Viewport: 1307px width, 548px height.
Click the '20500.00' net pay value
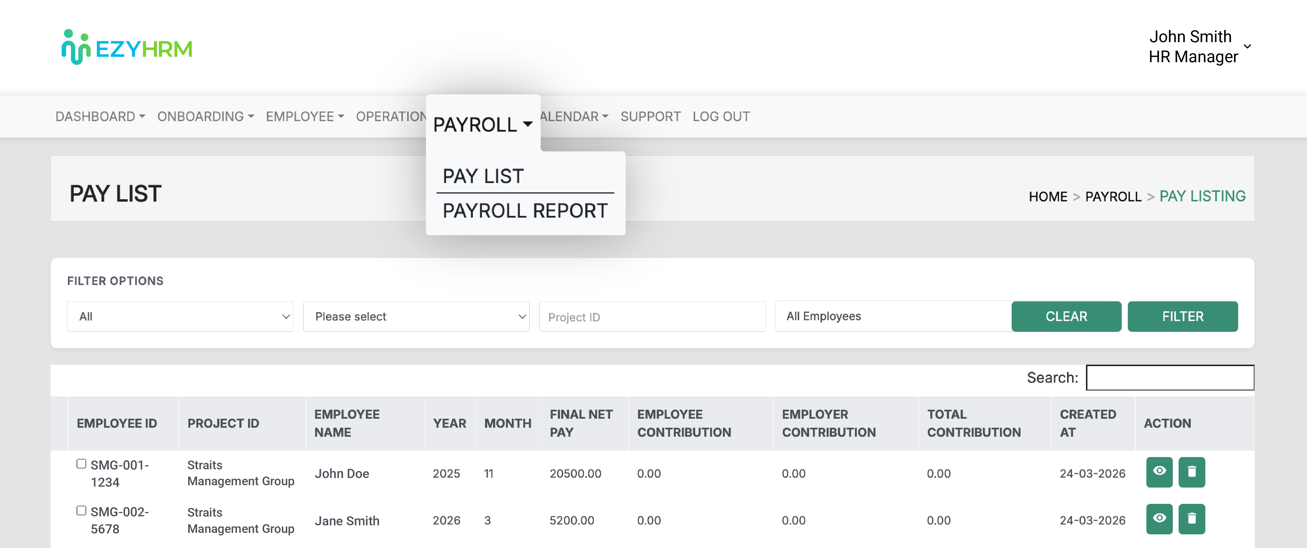pyautogui.click(x=575, y=473)
